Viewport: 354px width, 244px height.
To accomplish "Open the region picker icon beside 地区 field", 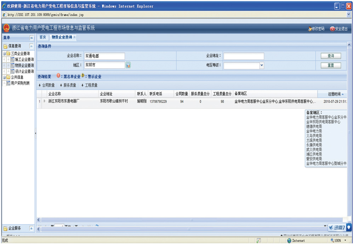I will tap(128, 65).
